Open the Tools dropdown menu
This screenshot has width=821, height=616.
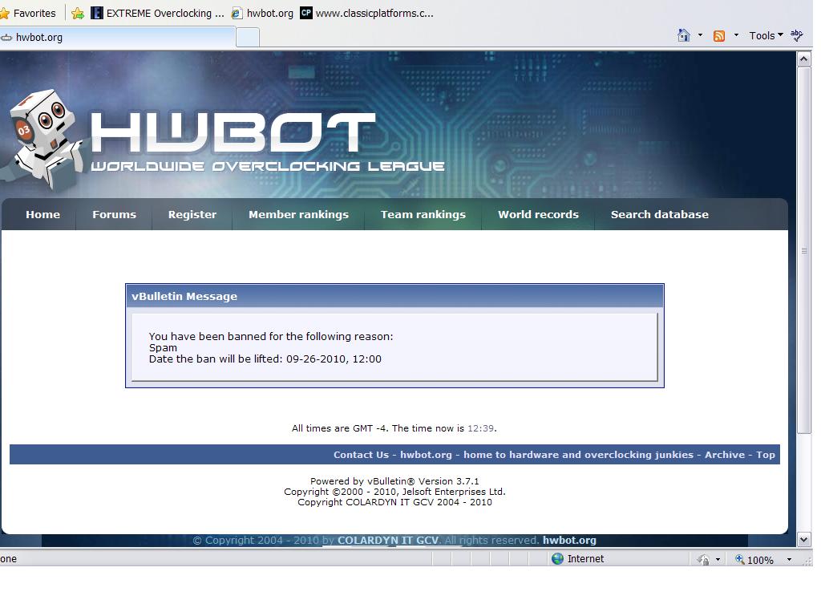(766, 35)
